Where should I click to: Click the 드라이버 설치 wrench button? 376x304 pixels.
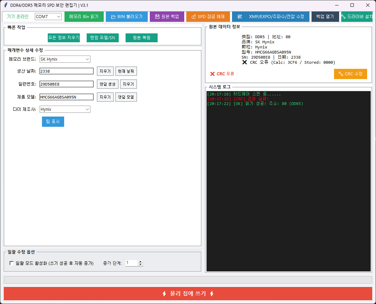coord(357,16)
